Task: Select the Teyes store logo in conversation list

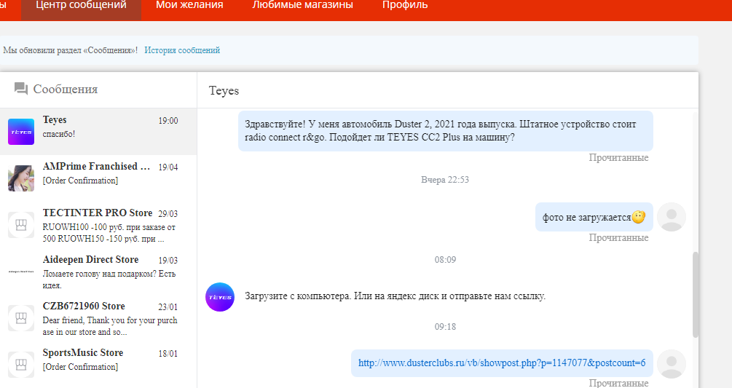Action: point(21,132)
